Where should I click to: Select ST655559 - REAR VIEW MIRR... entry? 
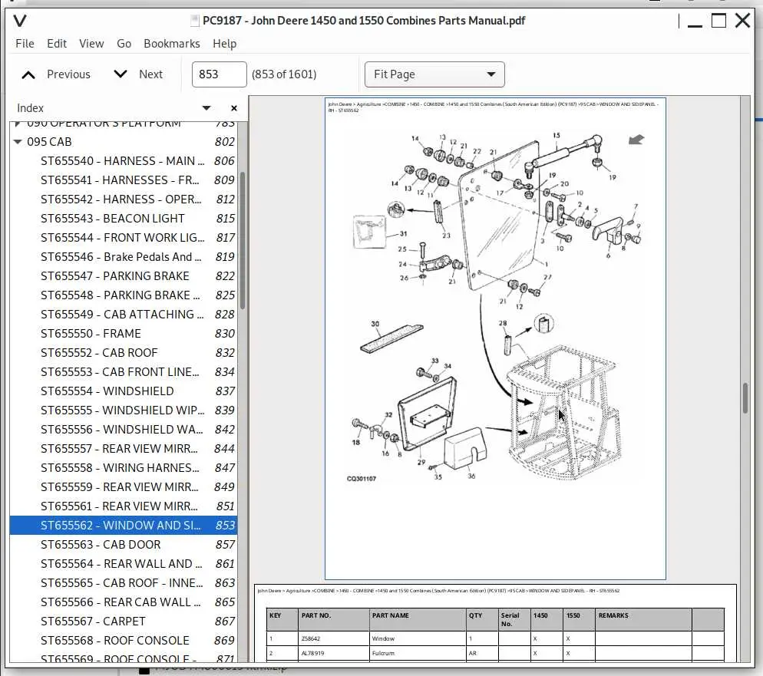tap(124, 487)
